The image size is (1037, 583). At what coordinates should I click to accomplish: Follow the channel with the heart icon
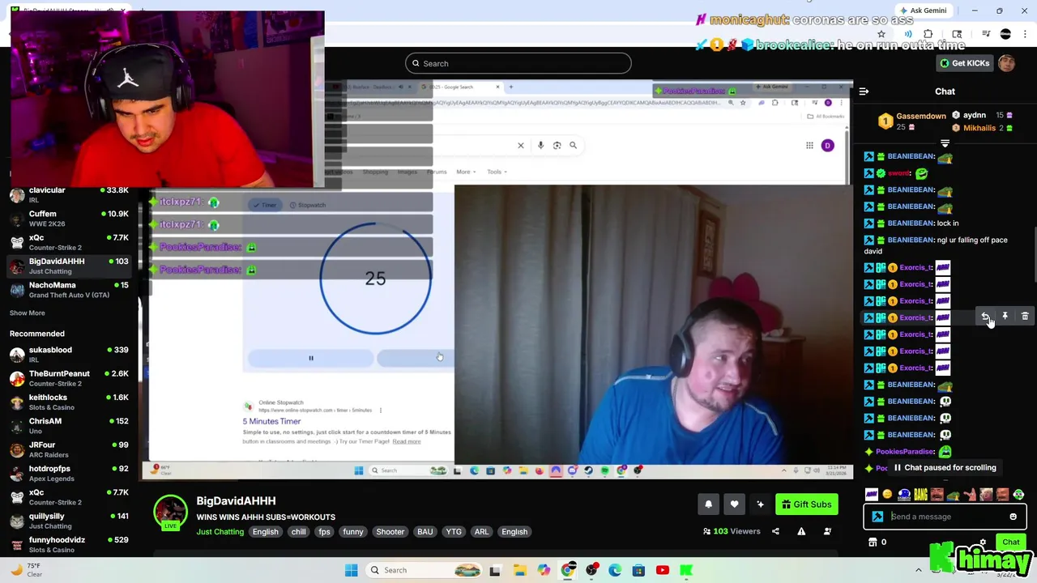point(734,504)
